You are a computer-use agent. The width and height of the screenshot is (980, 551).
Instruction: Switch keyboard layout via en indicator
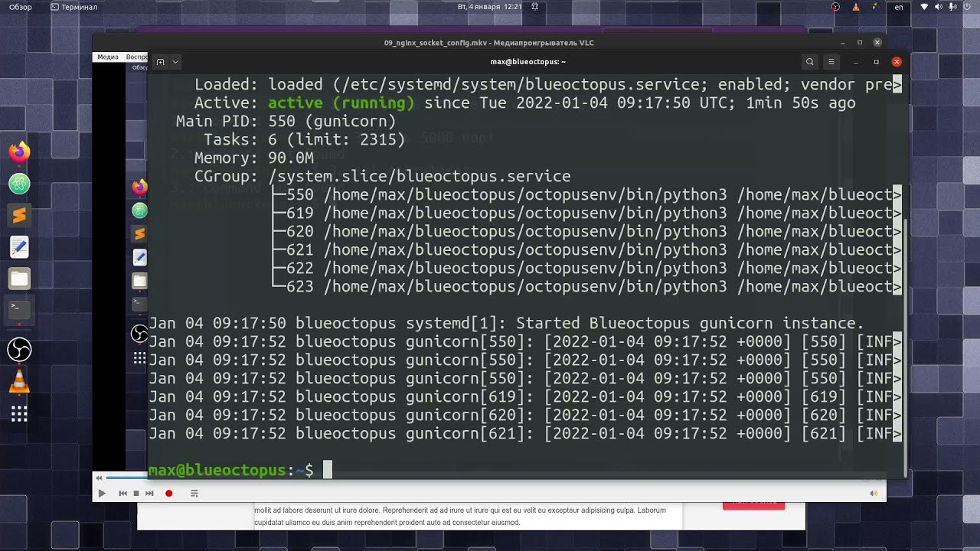(x=899, y=7)
